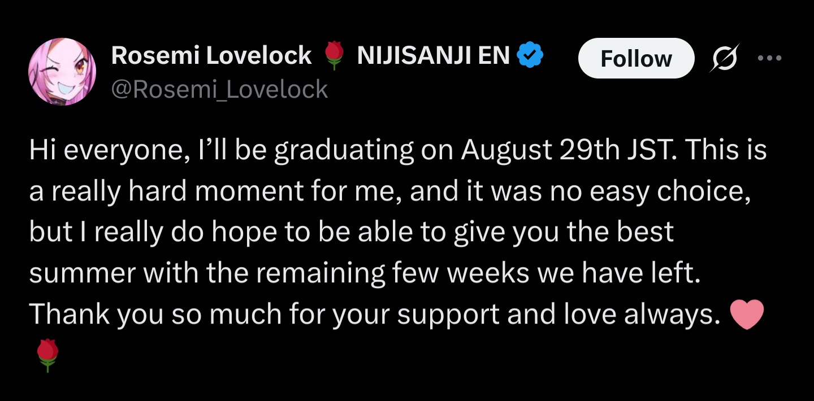Viewport: 814px width, 401px height.
Task: Open Rosemi Lovelock's profile avatar
Action: (62, 72)
